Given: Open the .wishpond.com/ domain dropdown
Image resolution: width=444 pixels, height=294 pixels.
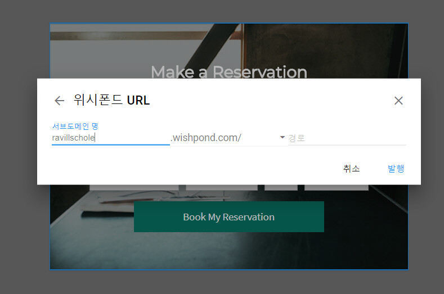Looking at the screenshot, I should tap(229, 138).
